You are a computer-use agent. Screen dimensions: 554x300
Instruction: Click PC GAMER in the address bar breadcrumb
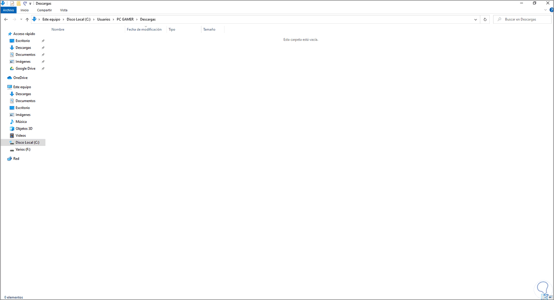coord(126,19)
